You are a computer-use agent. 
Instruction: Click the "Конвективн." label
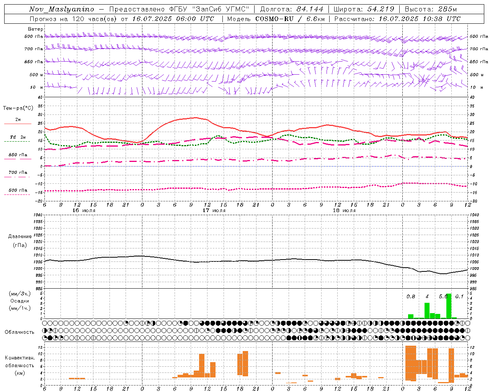(x=20, y=358)
